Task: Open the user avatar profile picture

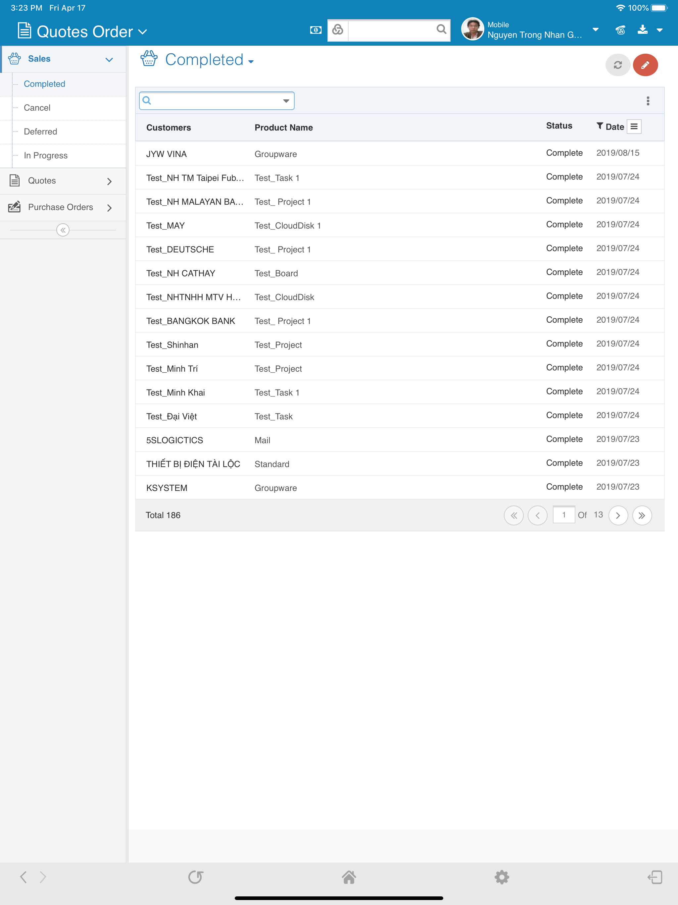Action: point(472,29)
